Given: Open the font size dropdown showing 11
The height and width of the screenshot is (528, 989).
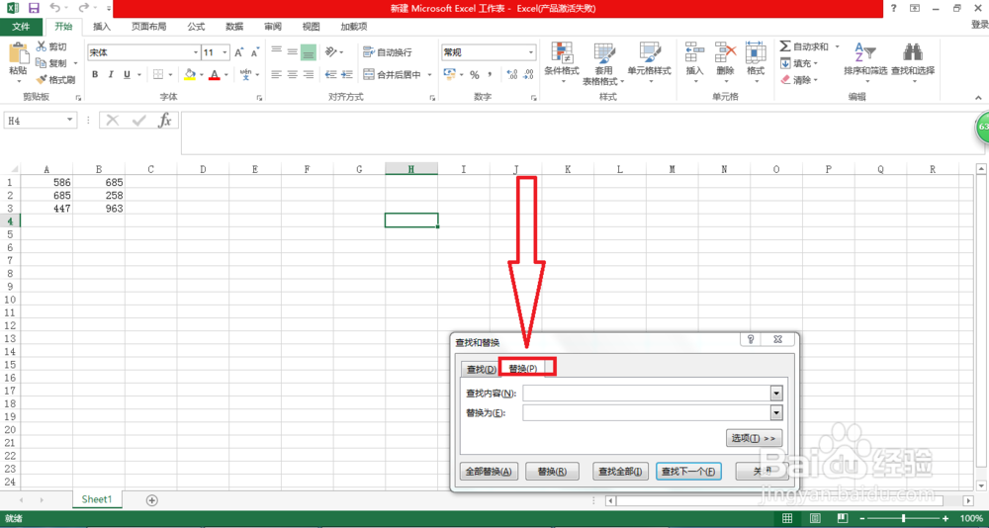Looking at the screenshot, I should tap(225, 53).
